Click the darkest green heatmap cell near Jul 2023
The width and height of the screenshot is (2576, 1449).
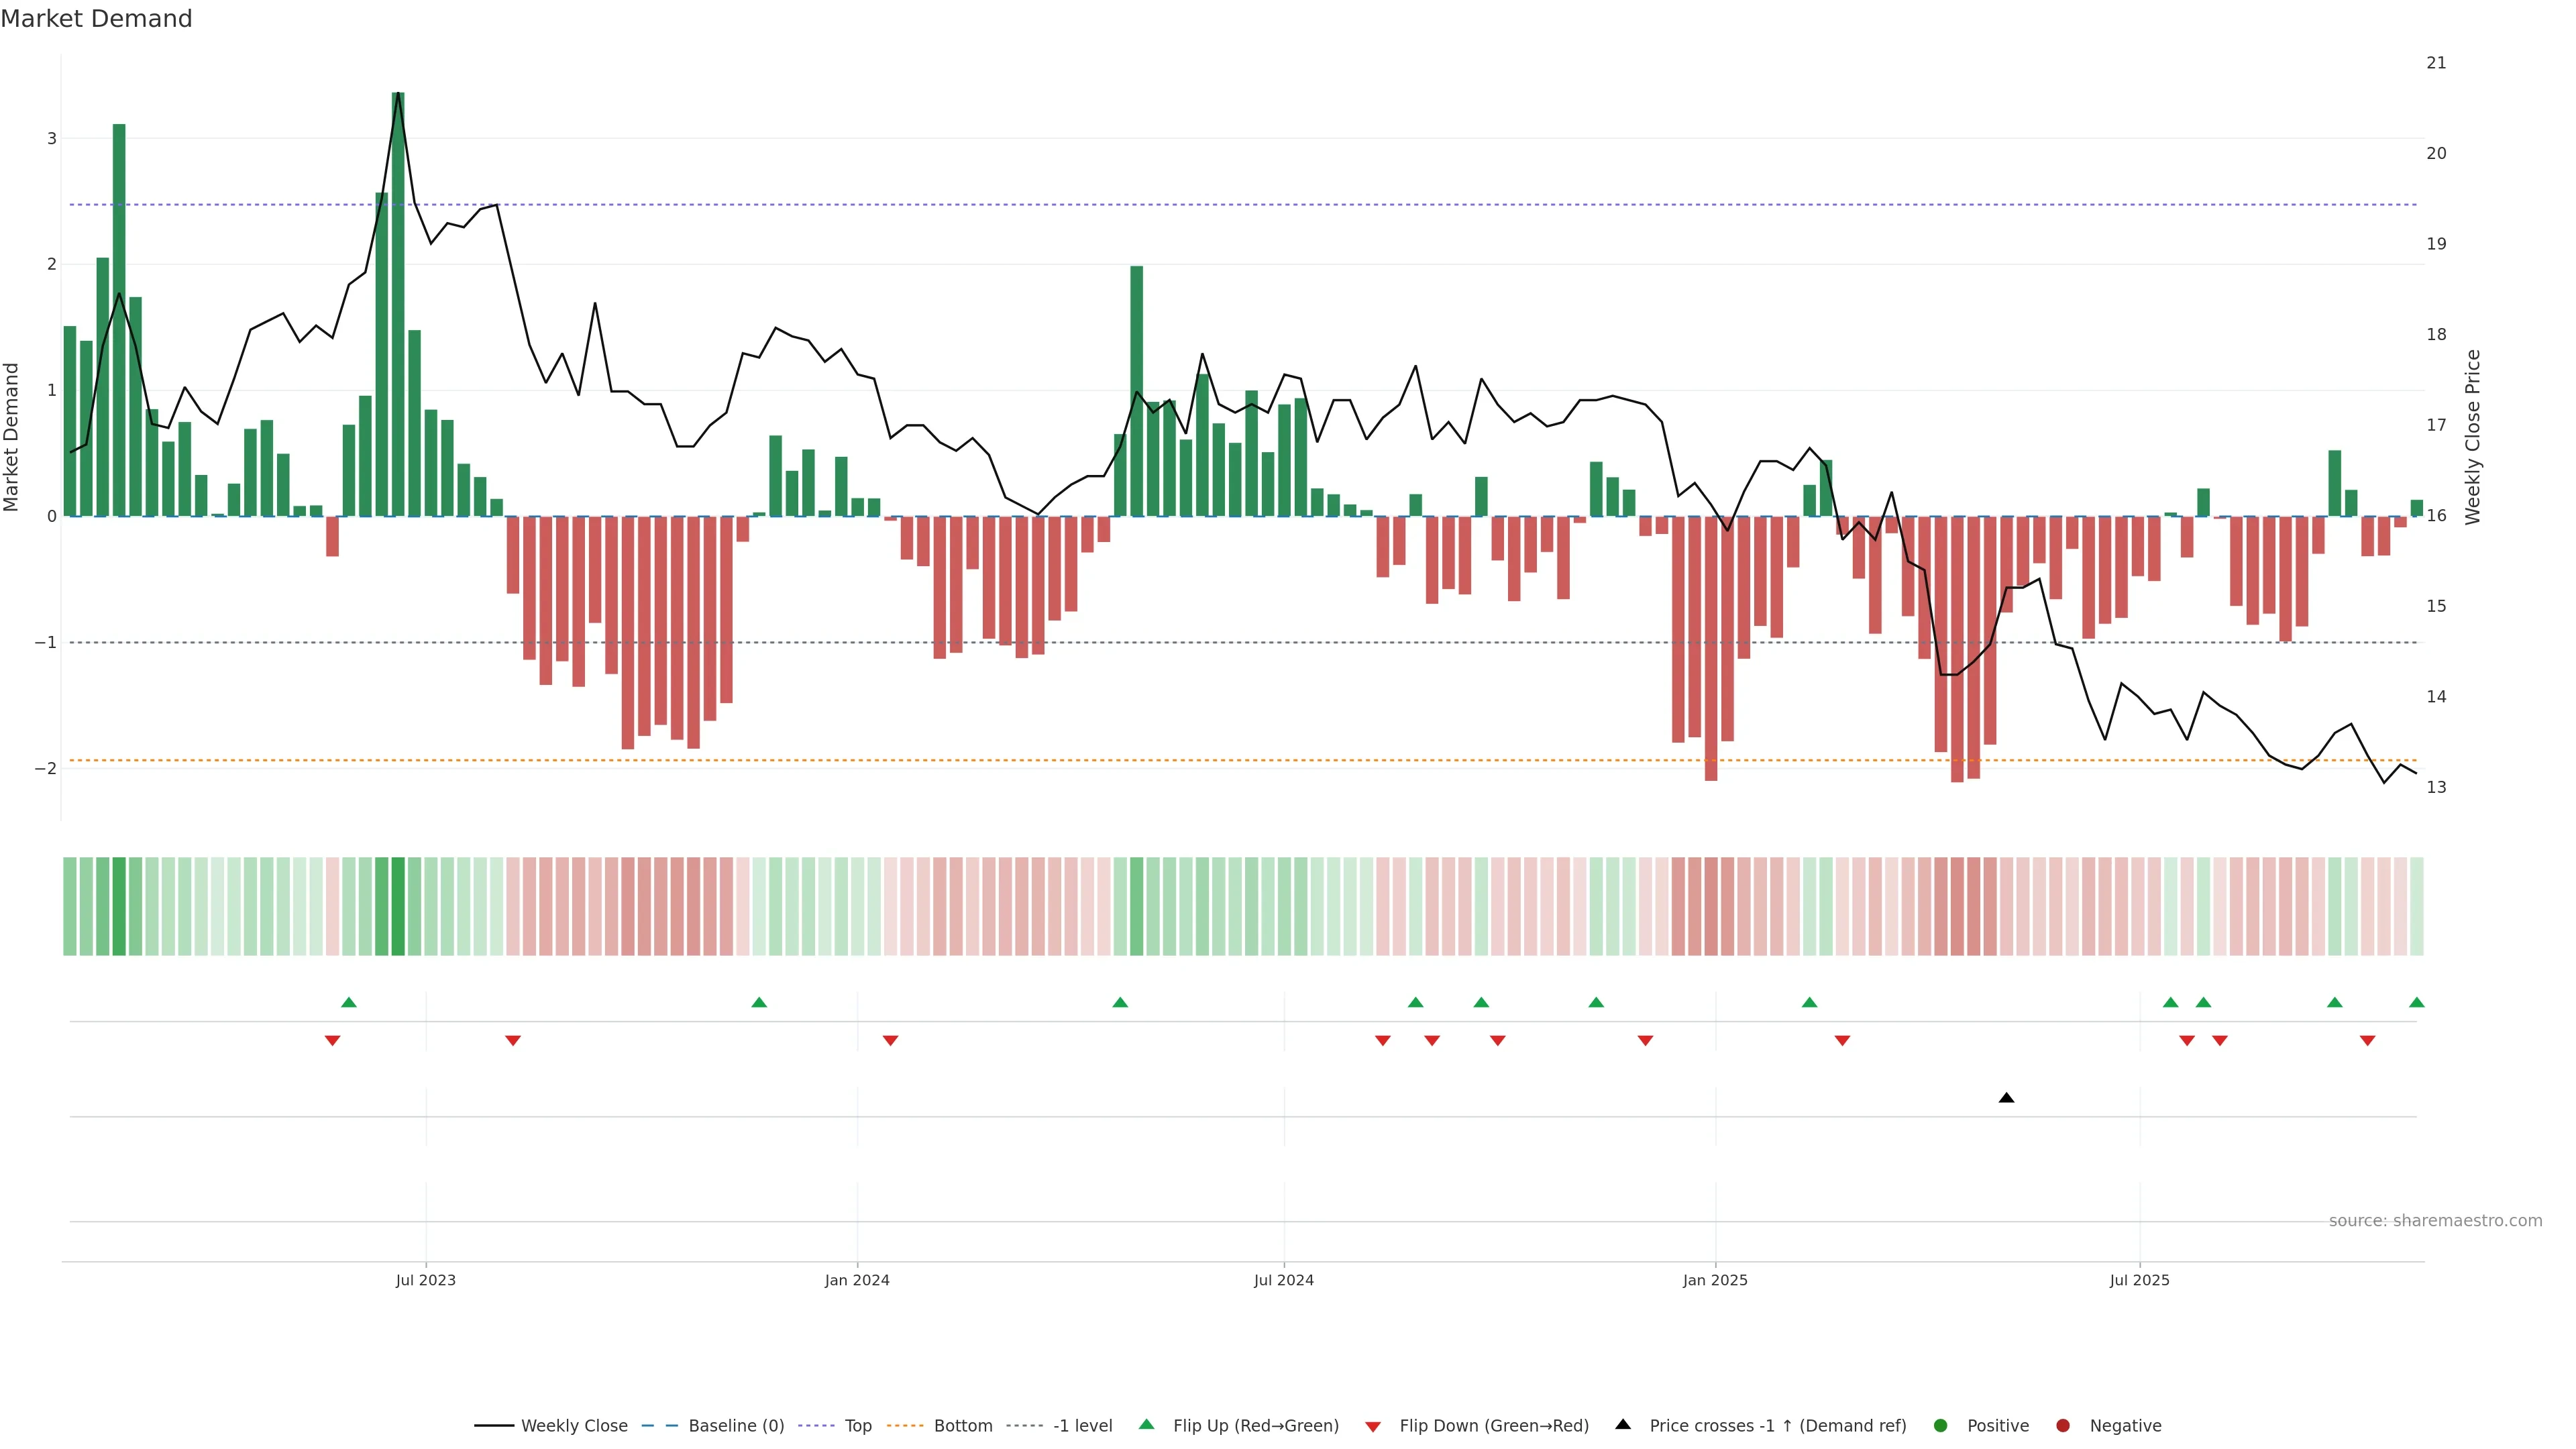pos(398,906)
